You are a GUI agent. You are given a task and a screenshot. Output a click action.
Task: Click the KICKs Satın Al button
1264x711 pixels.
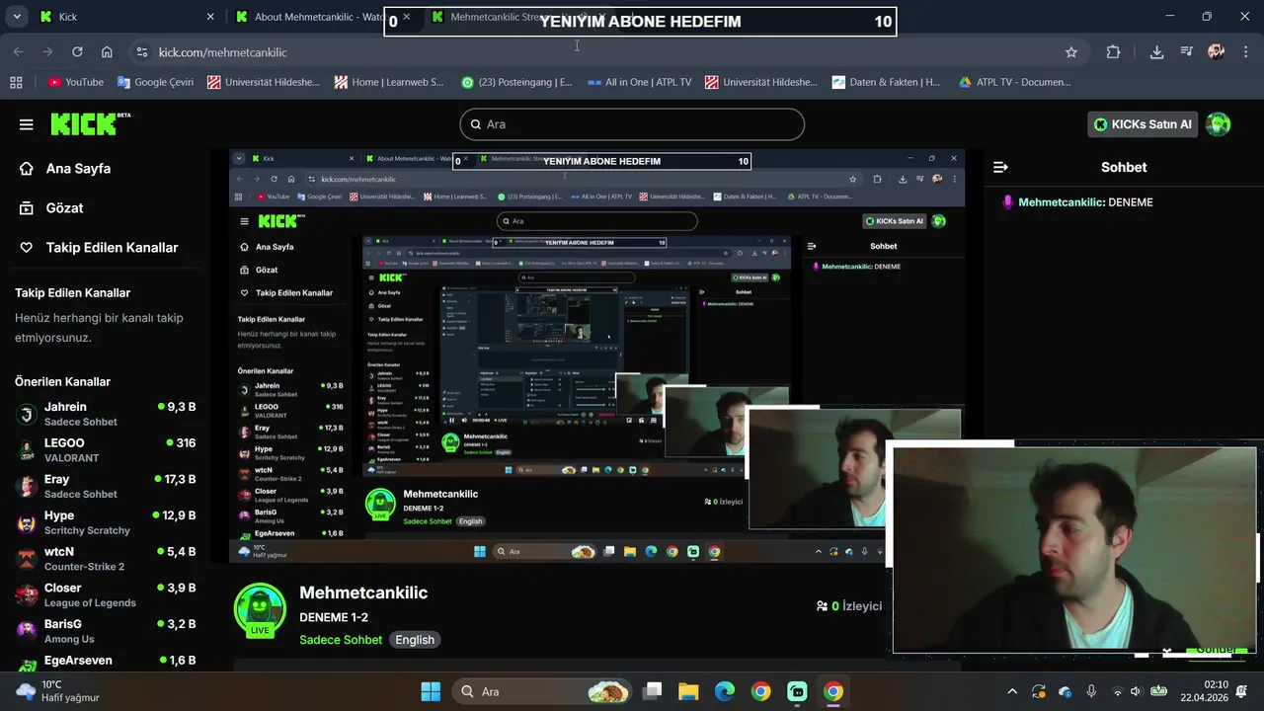[x=1143, y=124]
